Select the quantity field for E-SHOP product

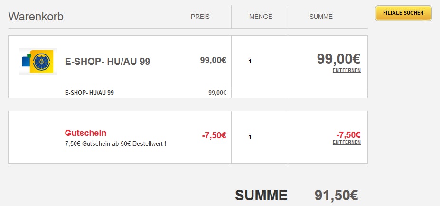[250, 62]
